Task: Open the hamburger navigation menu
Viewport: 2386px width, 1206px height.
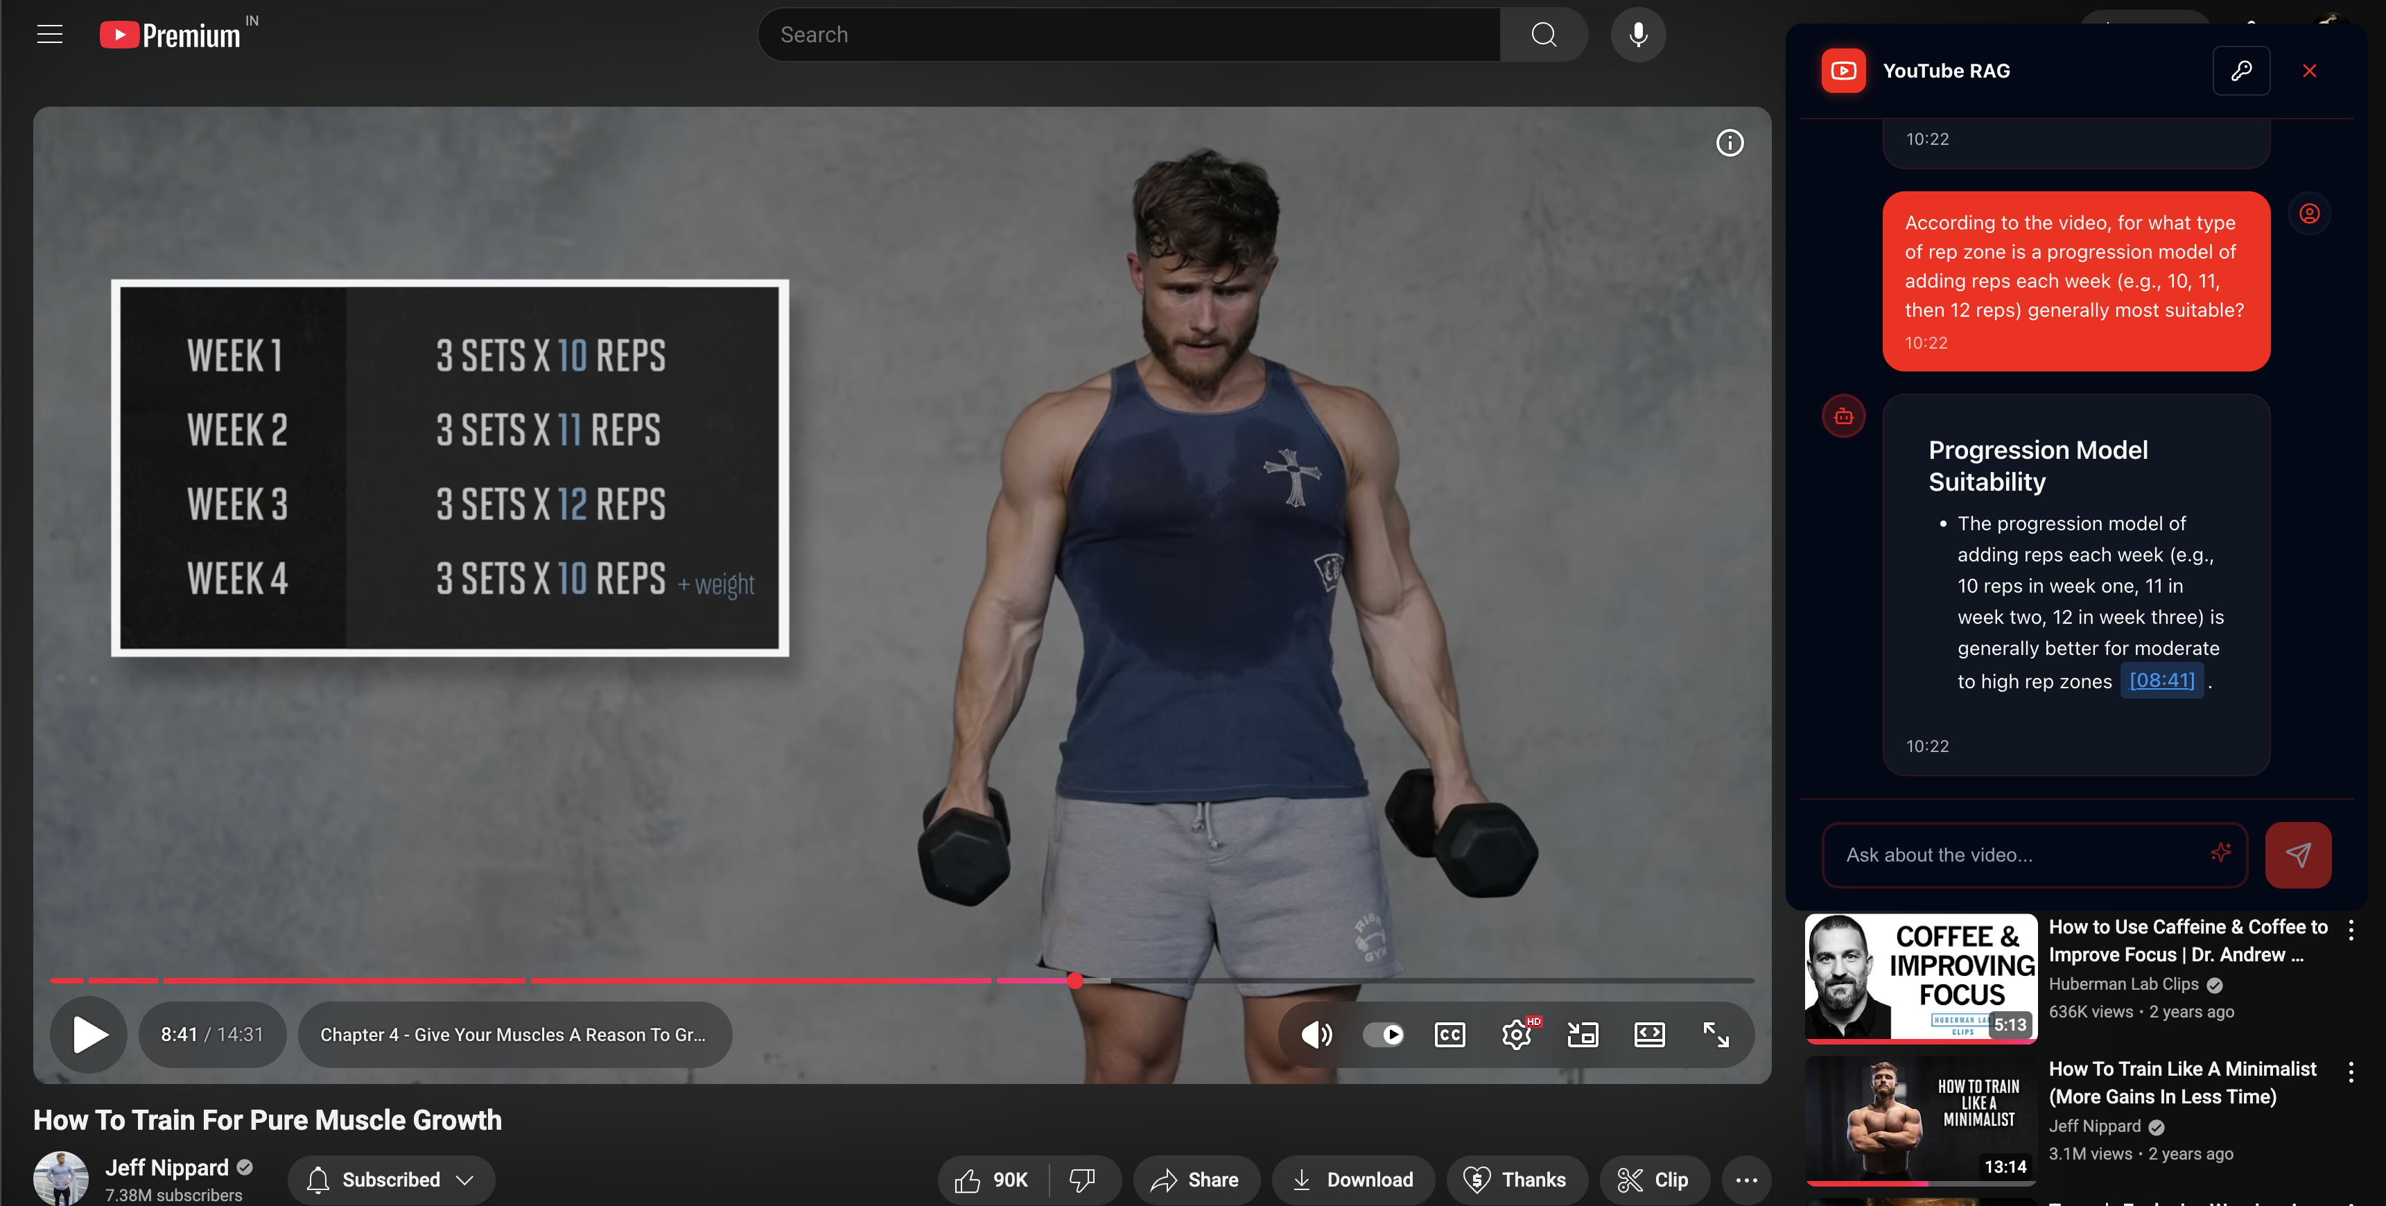Action: (x=49, y=34)
